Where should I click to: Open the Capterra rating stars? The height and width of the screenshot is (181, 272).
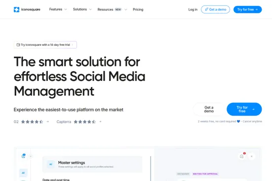[x=85, y=122]
